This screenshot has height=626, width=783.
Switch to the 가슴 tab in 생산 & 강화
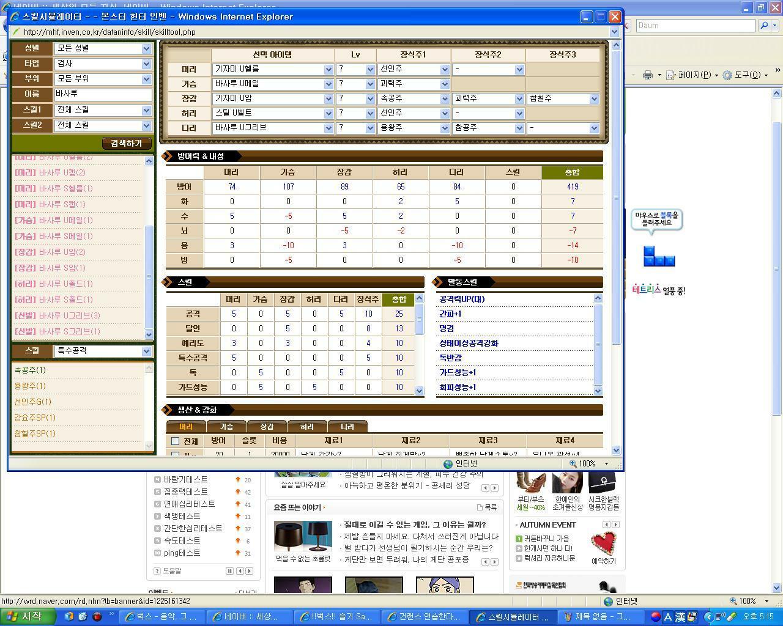click(227, 425)
